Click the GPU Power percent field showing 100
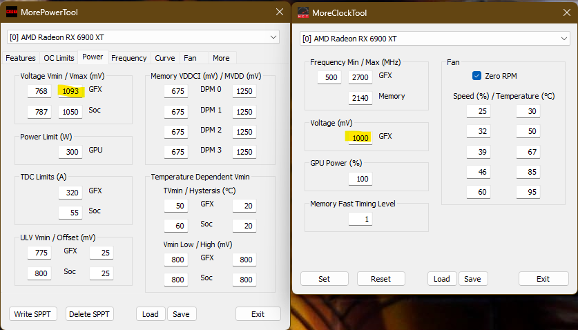Image resolution: width=578 pixels, height=330 pixels. point(360,179)
